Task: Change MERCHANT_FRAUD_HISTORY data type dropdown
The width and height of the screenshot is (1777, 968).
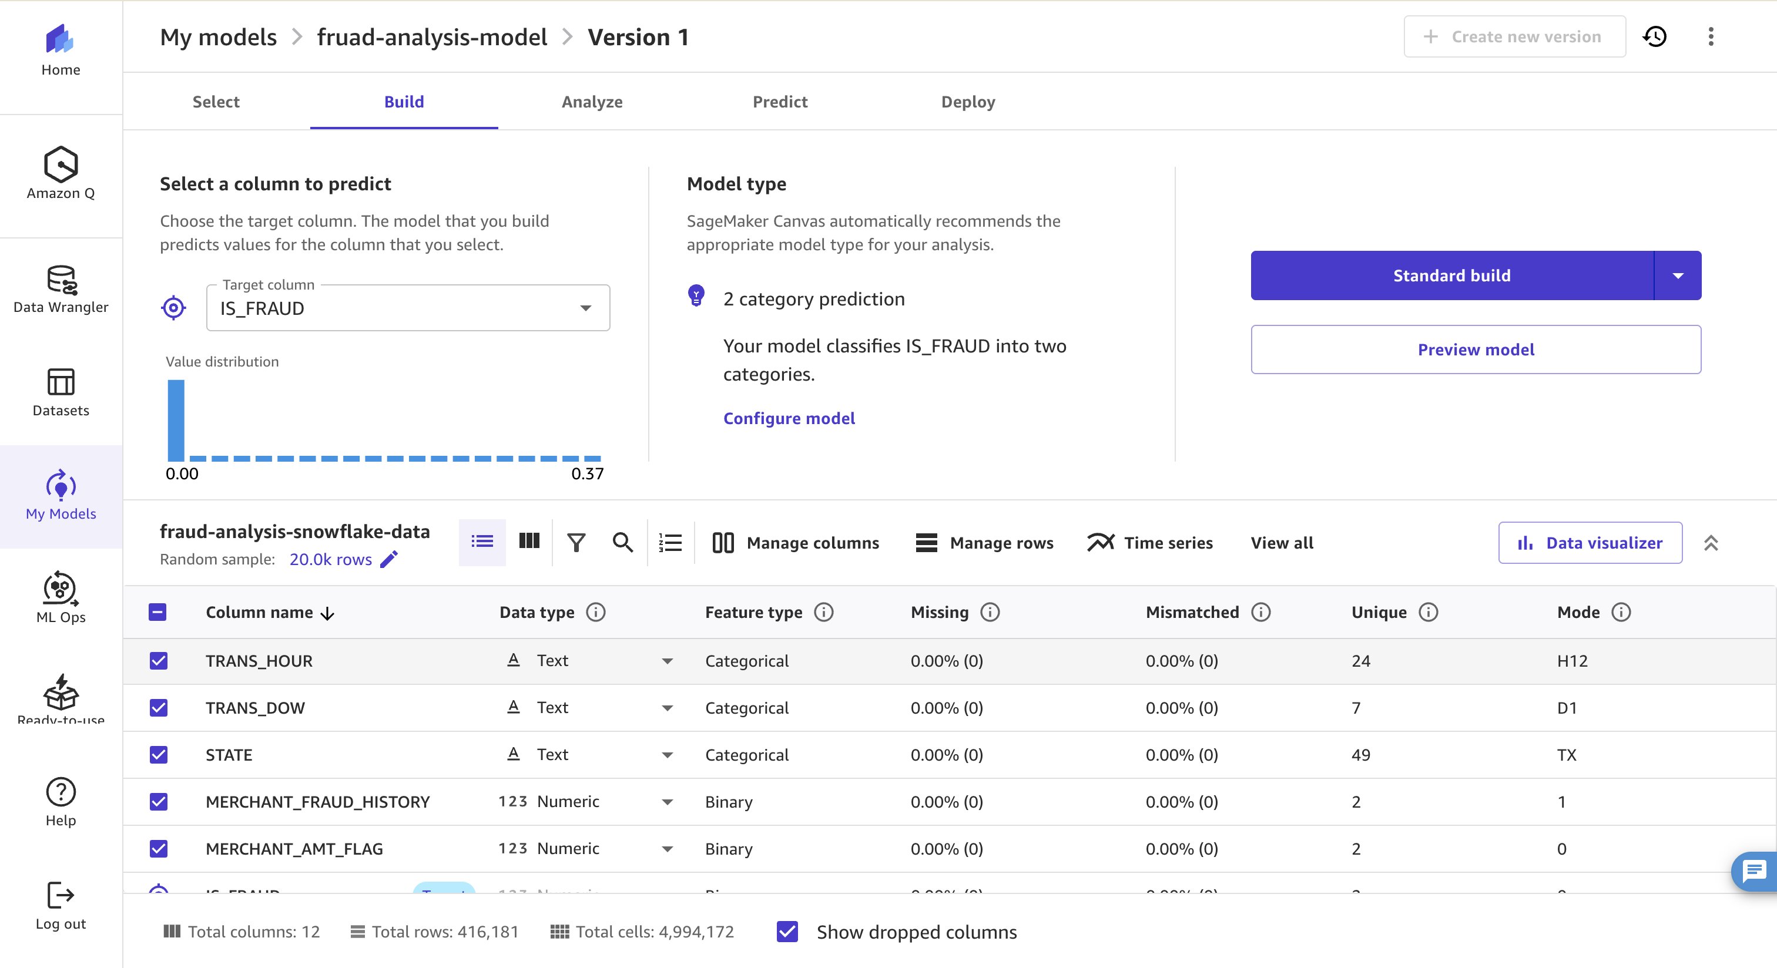Action: click(x=667, y=802)
